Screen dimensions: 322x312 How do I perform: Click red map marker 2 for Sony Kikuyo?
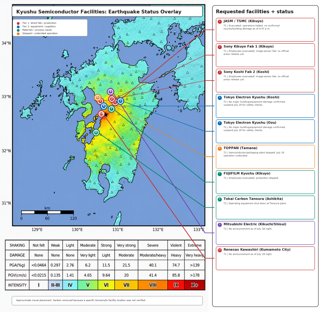coord(112,99)
